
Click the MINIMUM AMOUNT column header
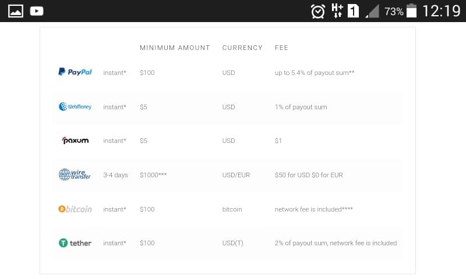175,48
